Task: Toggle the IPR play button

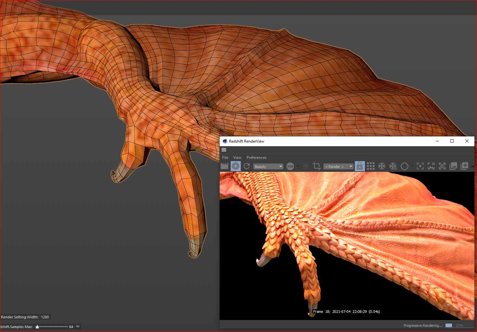Action: pos(236,166)
